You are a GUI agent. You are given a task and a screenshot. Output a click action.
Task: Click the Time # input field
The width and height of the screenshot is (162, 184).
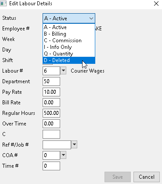(x=51, y=166)
